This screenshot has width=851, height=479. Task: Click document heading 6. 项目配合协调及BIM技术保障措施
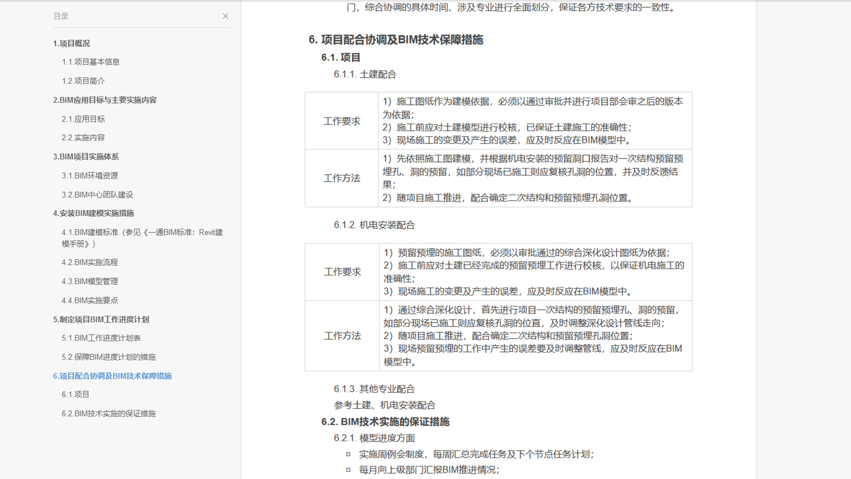coord(396,40)
